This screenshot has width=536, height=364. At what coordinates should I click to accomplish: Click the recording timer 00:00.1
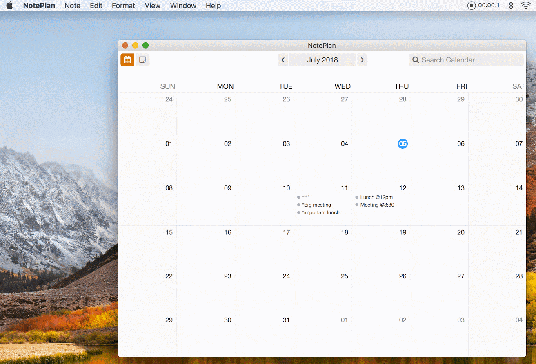[x=489, y=6]
